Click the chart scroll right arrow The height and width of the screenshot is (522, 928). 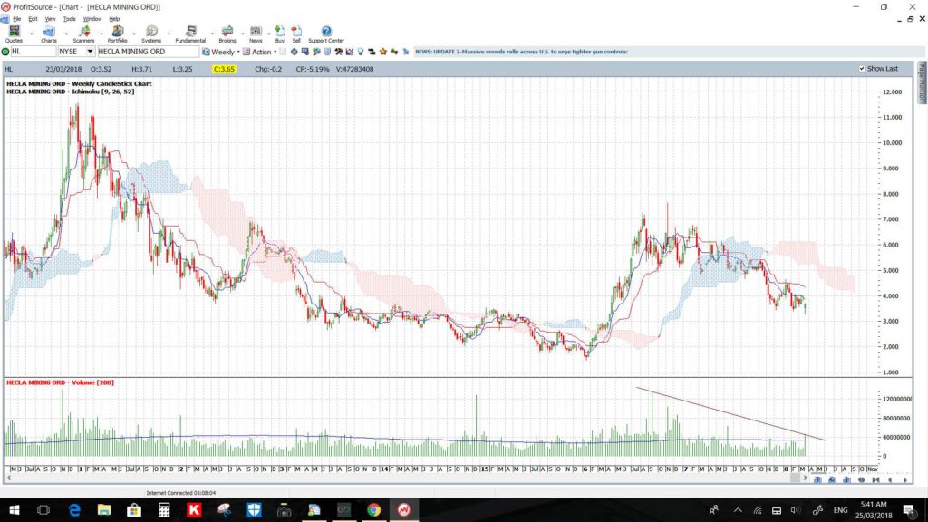(x=805, y=478)
